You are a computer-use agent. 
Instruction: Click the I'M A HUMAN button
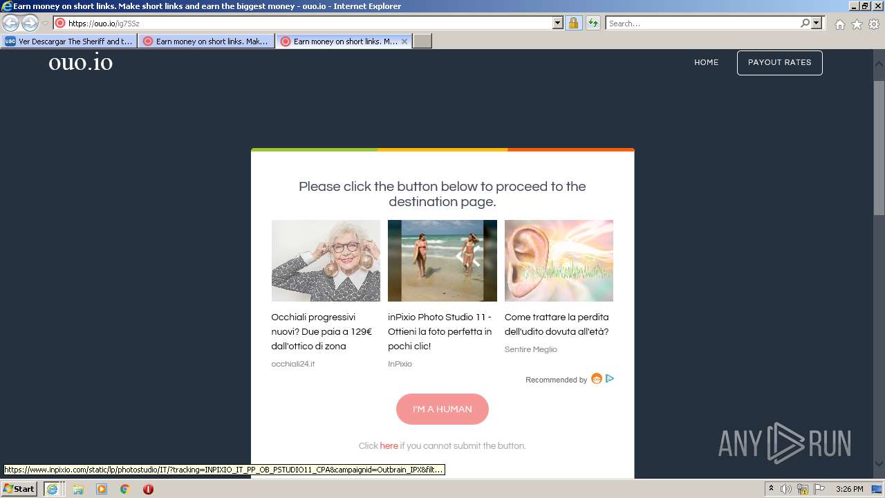coord(442,409)
